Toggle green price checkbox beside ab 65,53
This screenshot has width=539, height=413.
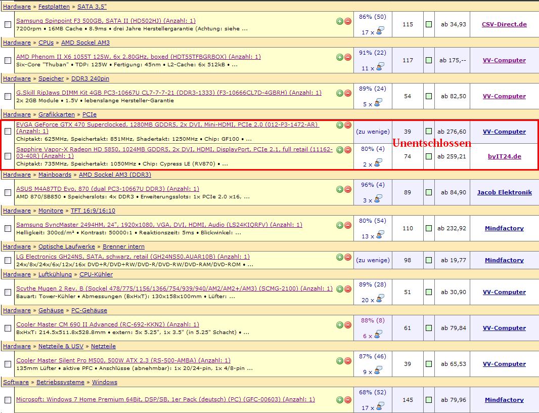pyautogui.click(x=429, y=364)
